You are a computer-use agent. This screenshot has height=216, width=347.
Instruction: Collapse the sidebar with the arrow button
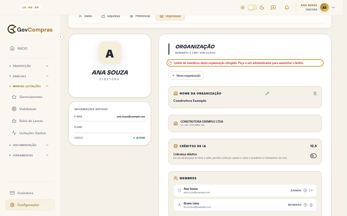[61, 37]
